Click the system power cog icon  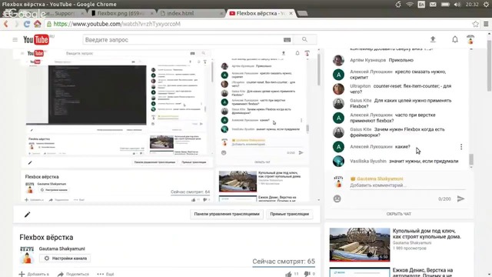point(486,5)
